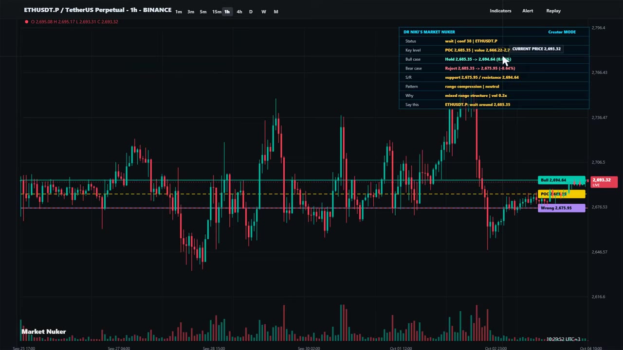Click the Status row value 'wait | conf 38'
The width and height of the screenshot is (623, 350).
[x=471, y=41]
